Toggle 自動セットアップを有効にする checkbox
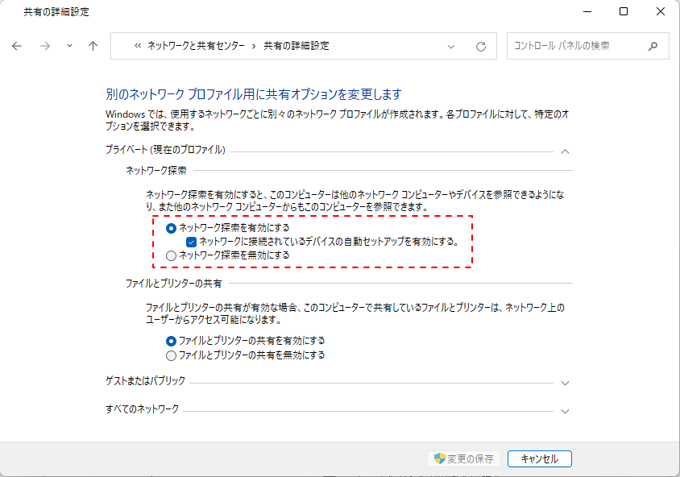The width and height of the screenshot is (680, 477). [191, 242]
